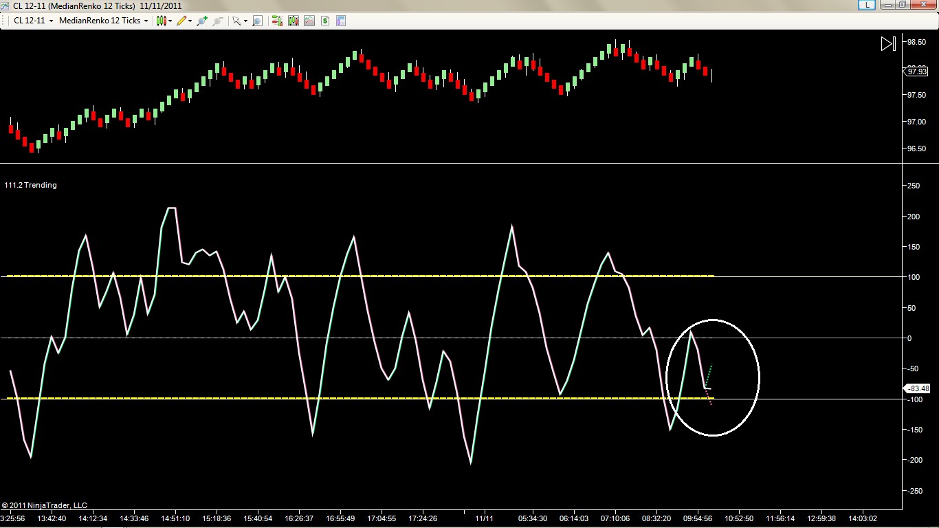Click the "05:34:30" time axis label
Image resolution: width=939 pixels, height=528 pixels.
click(533, 518)
